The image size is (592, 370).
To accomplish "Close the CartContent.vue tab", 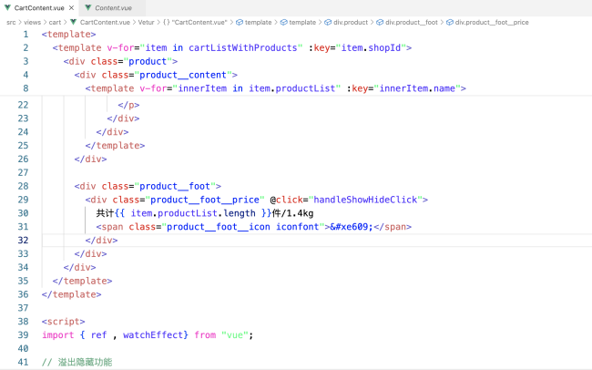I will click(71, 7).
